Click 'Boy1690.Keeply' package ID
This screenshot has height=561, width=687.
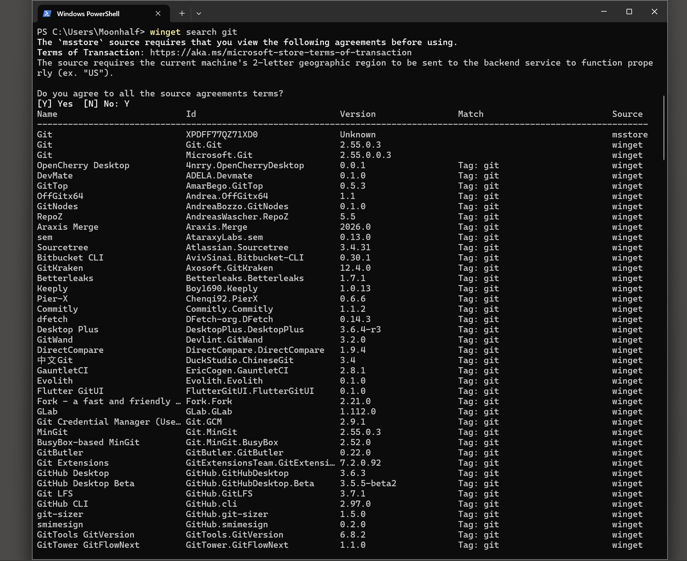click(x=222, y=288)
